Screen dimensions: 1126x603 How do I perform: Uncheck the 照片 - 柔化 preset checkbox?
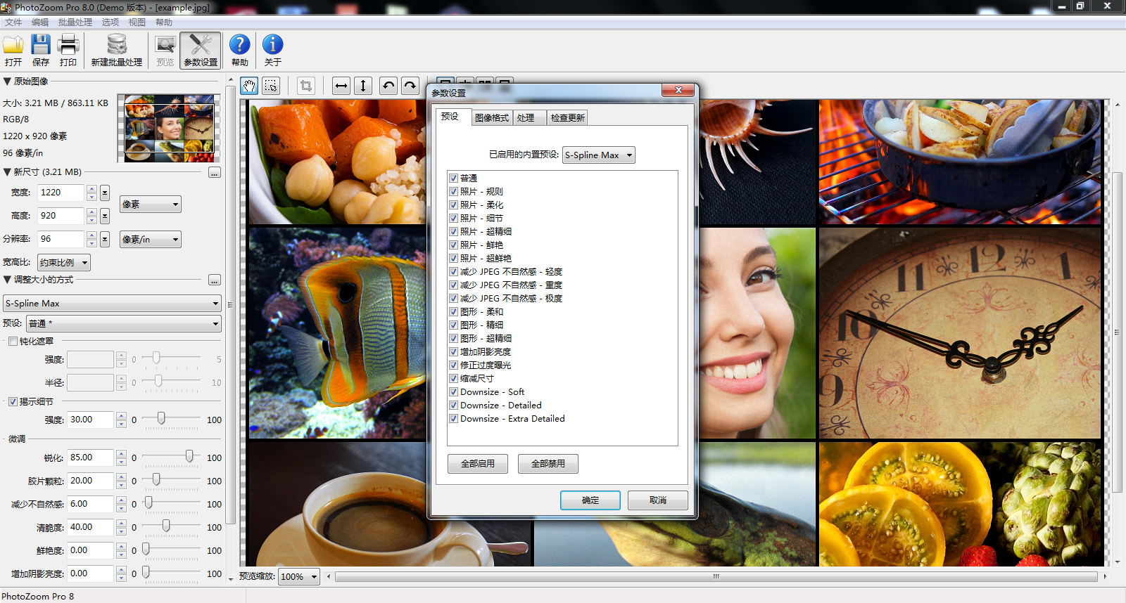click(x=454, y=205)
